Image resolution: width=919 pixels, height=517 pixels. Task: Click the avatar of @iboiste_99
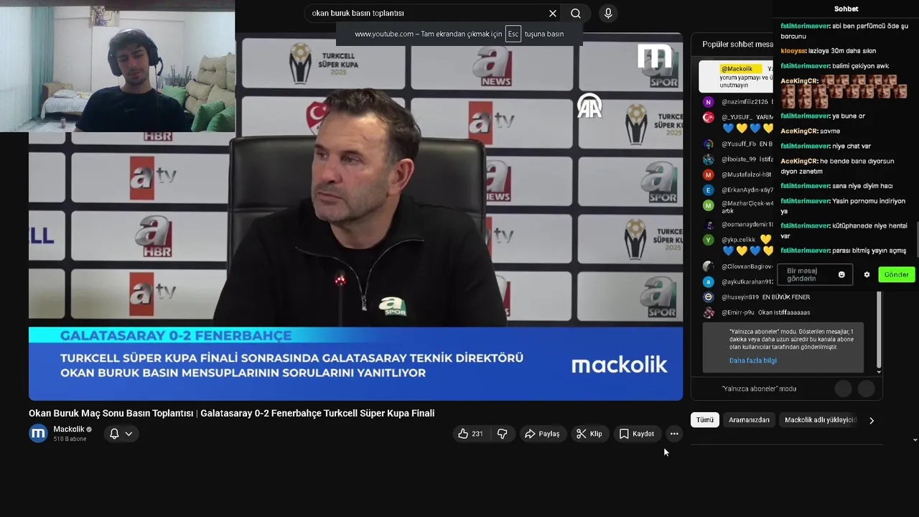[x=708, y=159]
